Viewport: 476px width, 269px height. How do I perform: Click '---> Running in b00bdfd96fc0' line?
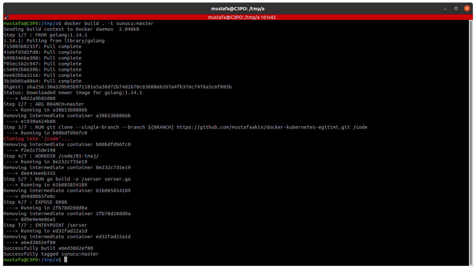coord(47,133)
